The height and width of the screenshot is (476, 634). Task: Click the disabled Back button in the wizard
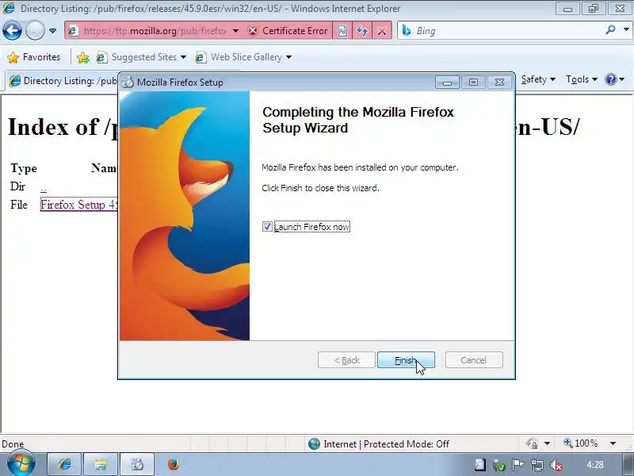tap(346, 360)
